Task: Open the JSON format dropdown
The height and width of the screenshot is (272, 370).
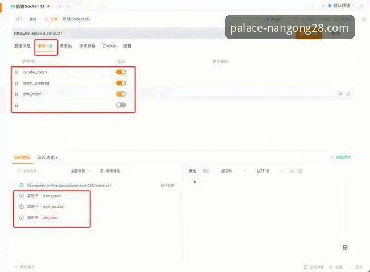Action: 233,171
